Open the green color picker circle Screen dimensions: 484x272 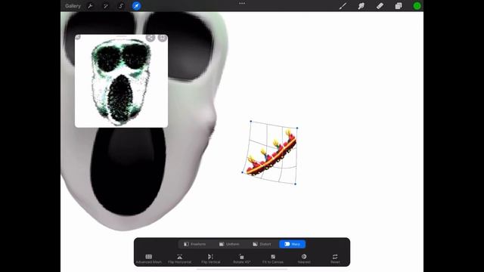coord(417,6)
